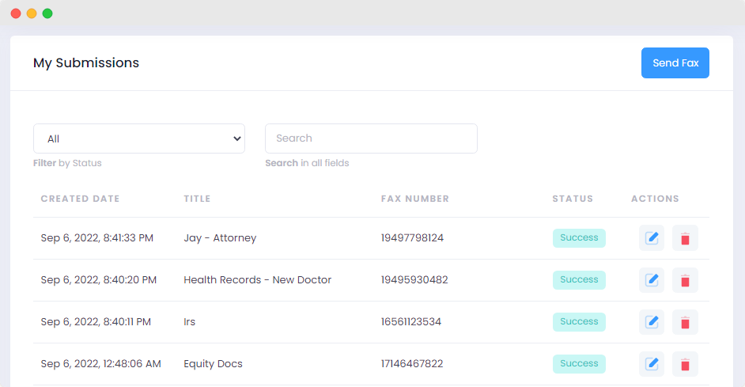745x387 pixels.
Task: Delete the Jay - Attorney submission
Action: click(x=685, y=238)
